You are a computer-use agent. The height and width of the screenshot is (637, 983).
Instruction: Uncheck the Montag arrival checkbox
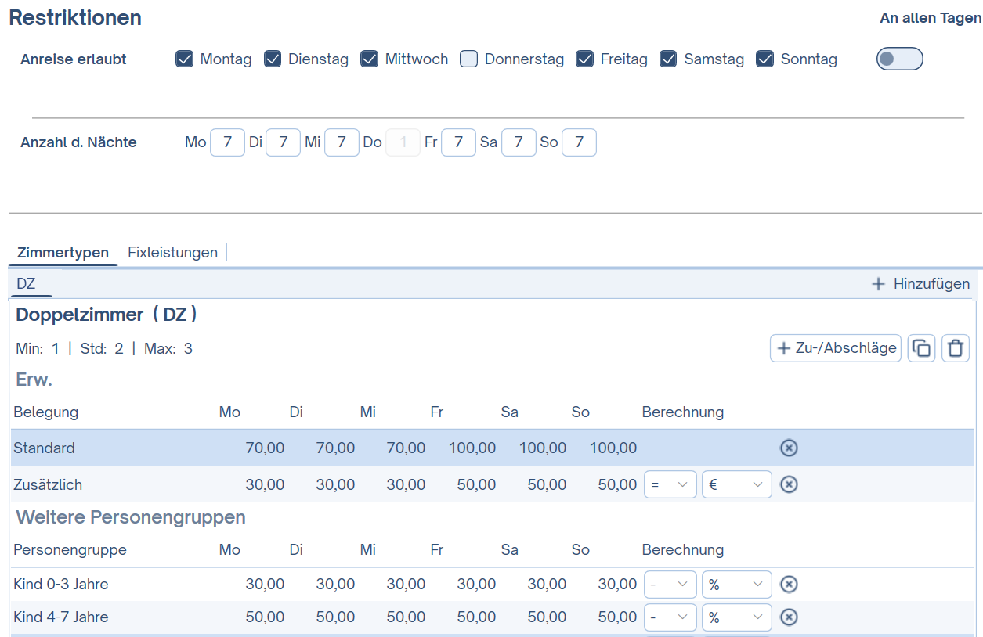[x=185, y=59]
